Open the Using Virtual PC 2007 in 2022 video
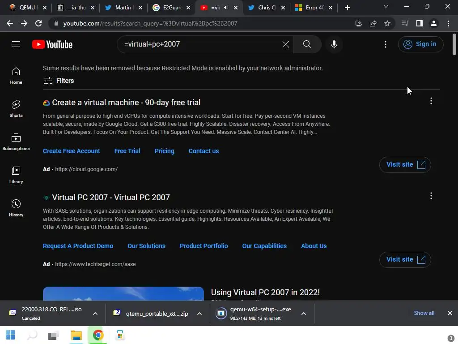The height and width of the screenshot is (344, 458). pos(265,292)
